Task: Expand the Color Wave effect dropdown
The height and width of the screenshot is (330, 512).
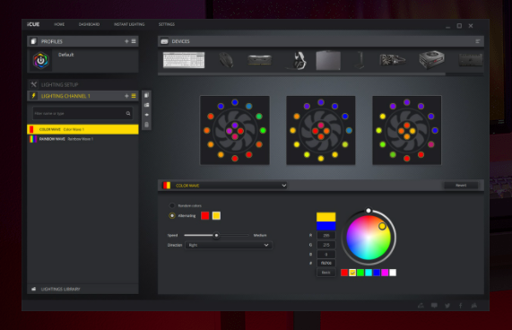Action: click(225, 186)
